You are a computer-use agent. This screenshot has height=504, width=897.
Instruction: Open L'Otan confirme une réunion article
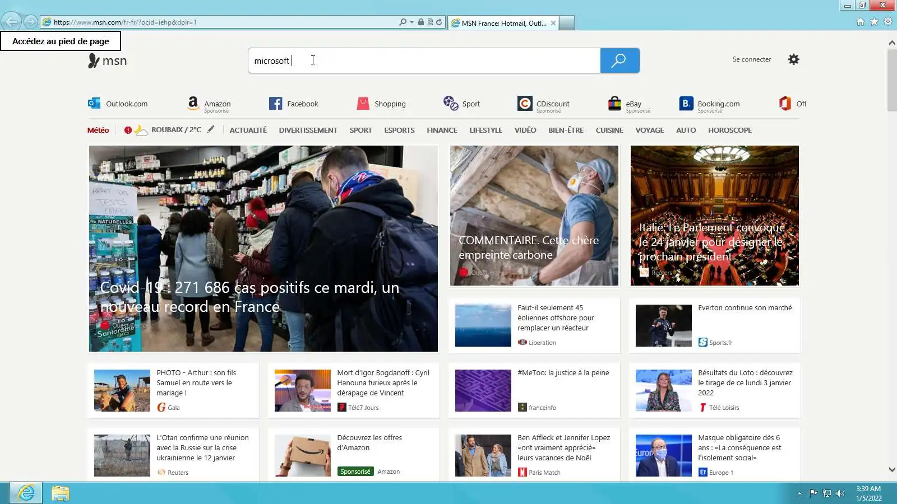click(x=173, y=455)
